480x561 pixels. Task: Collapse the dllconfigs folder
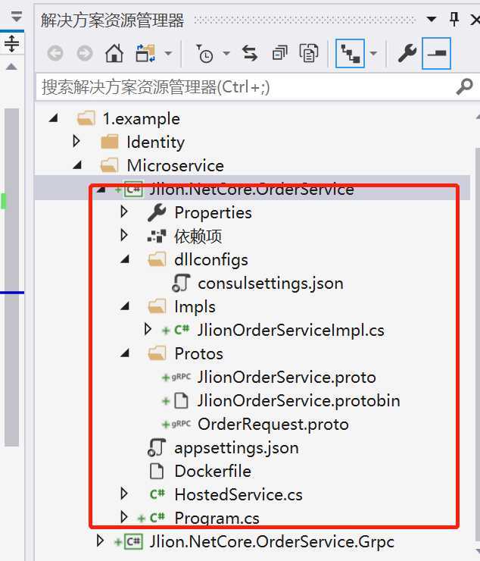[125, 259]
